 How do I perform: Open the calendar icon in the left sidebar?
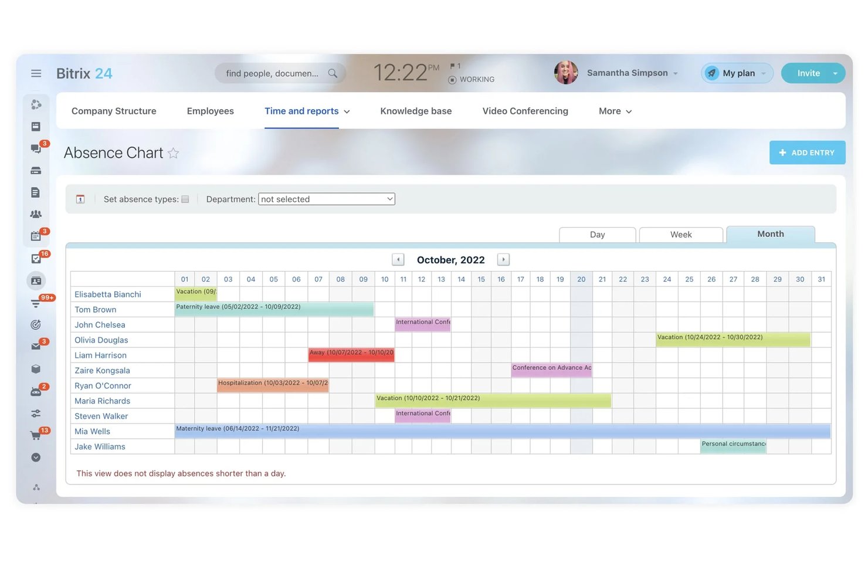pyautogui.click(x=36, y=236)
